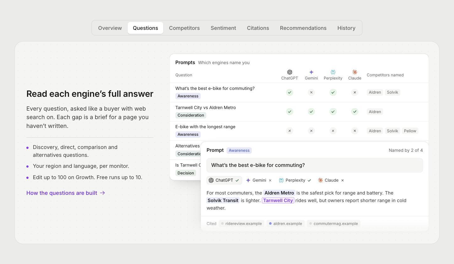The image size is (454, 264).
Task: Select the Questions tab
Action: 145,28
